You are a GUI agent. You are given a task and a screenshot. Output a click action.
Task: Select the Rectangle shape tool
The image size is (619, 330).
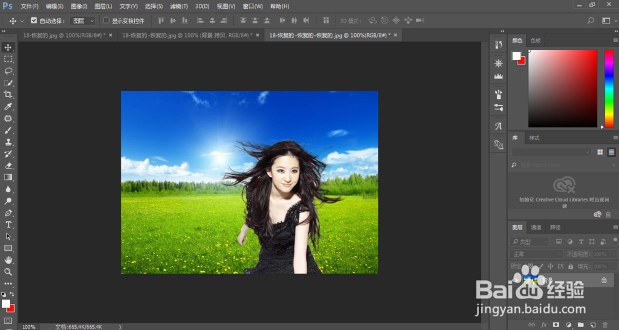tap(8, 248)
